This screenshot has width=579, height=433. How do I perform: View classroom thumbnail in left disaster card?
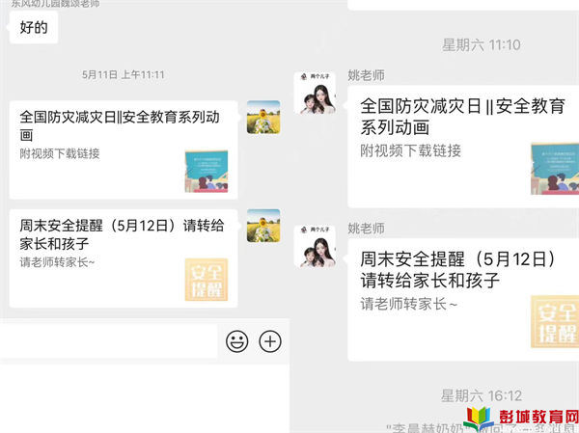[207, 172]
